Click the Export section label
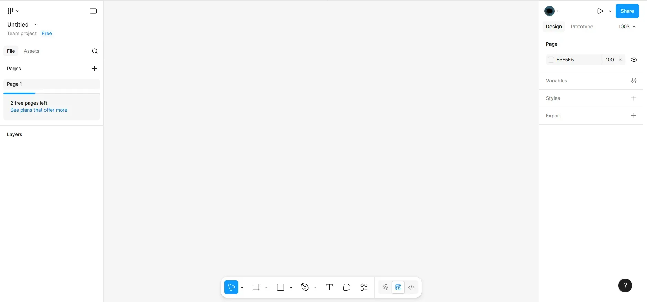 click(x=554, y=116)
